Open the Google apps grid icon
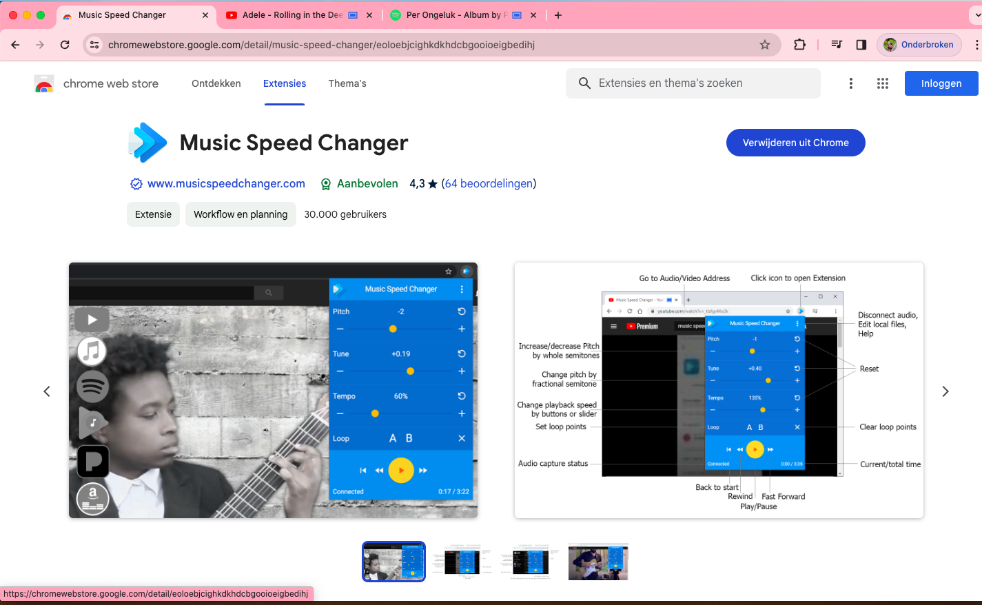Screen dimensions: 982x605 point(882,83)
